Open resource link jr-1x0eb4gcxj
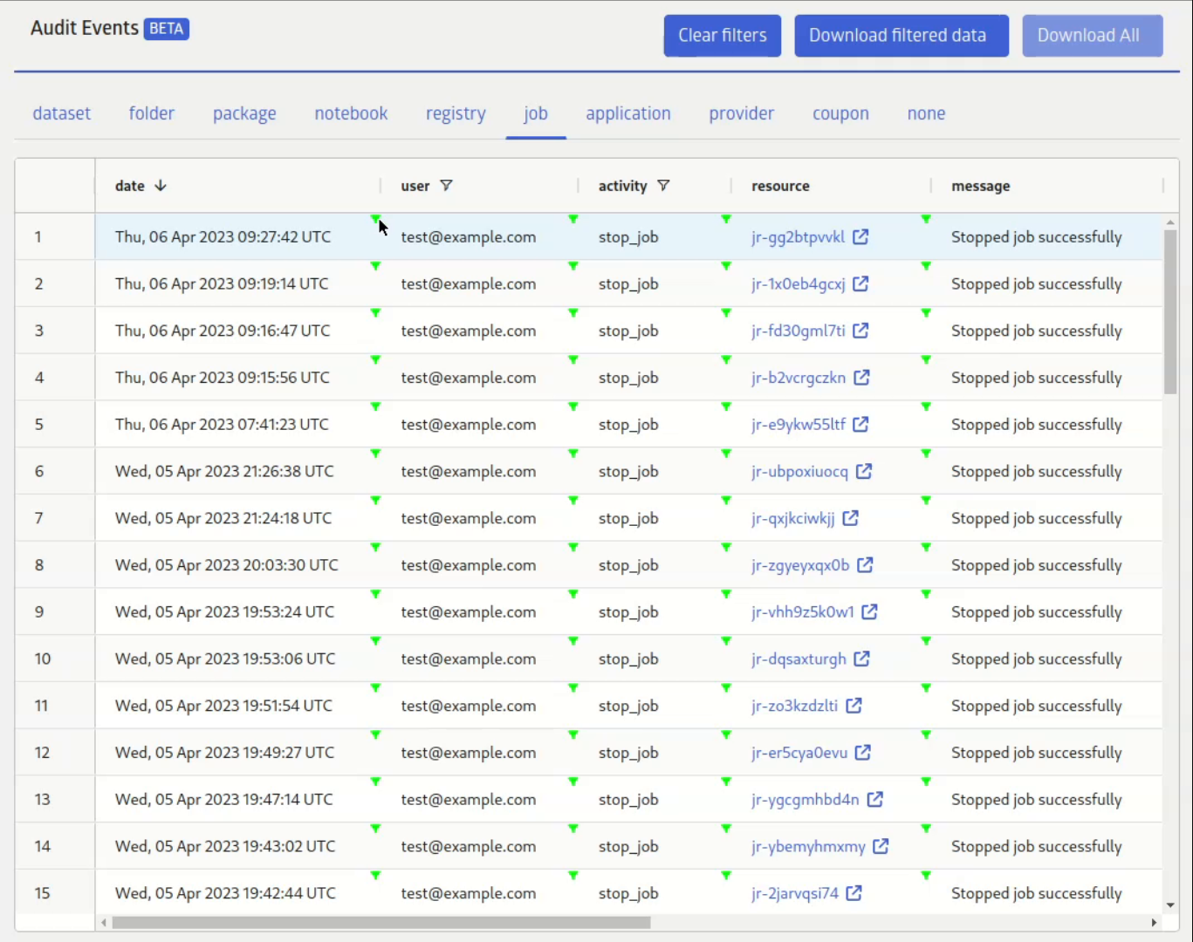Screen dimensions: 1193x942 click(798, 284)
